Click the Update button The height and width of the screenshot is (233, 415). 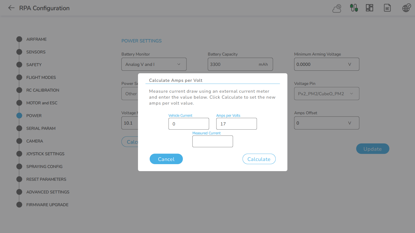[372, 149]
